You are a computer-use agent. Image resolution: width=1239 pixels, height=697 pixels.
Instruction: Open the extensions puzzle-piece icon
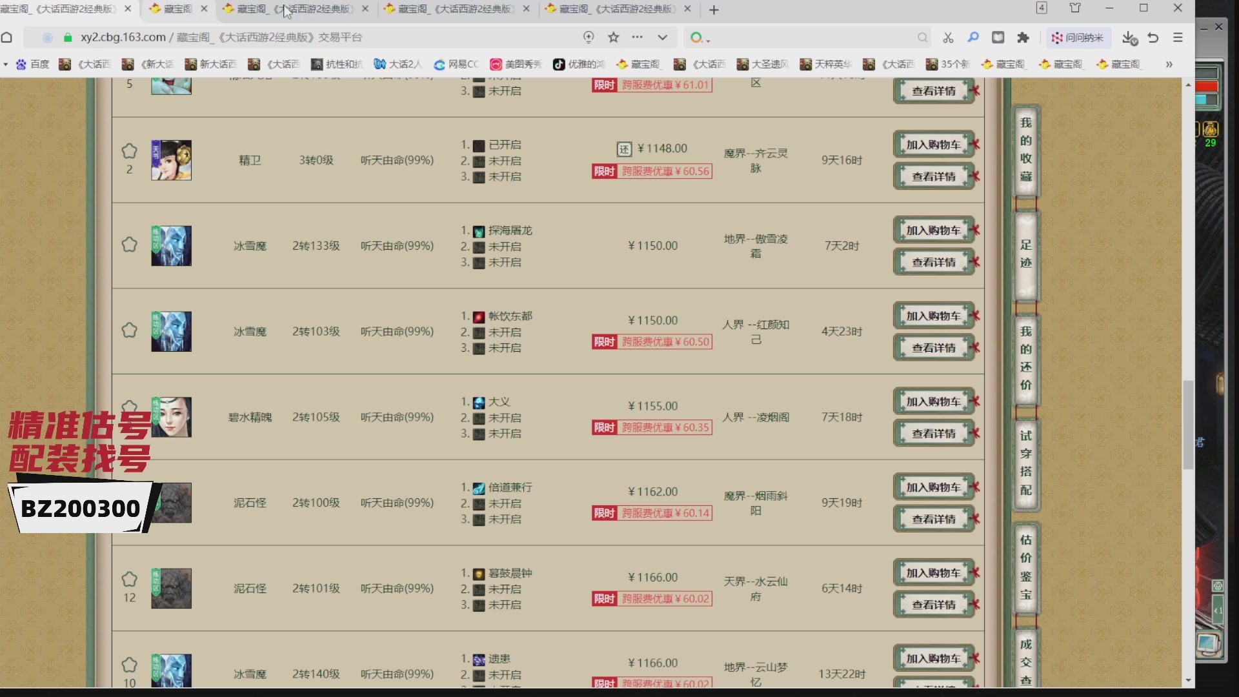1023,37
